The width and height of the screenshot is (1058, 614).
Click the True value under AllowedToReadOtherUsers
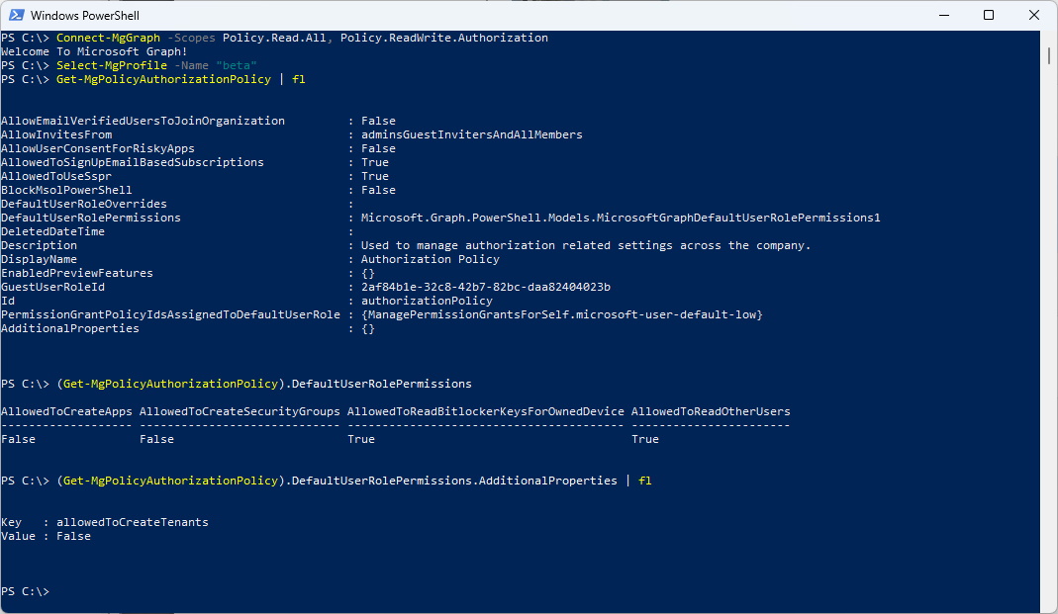tap(645, 439)
